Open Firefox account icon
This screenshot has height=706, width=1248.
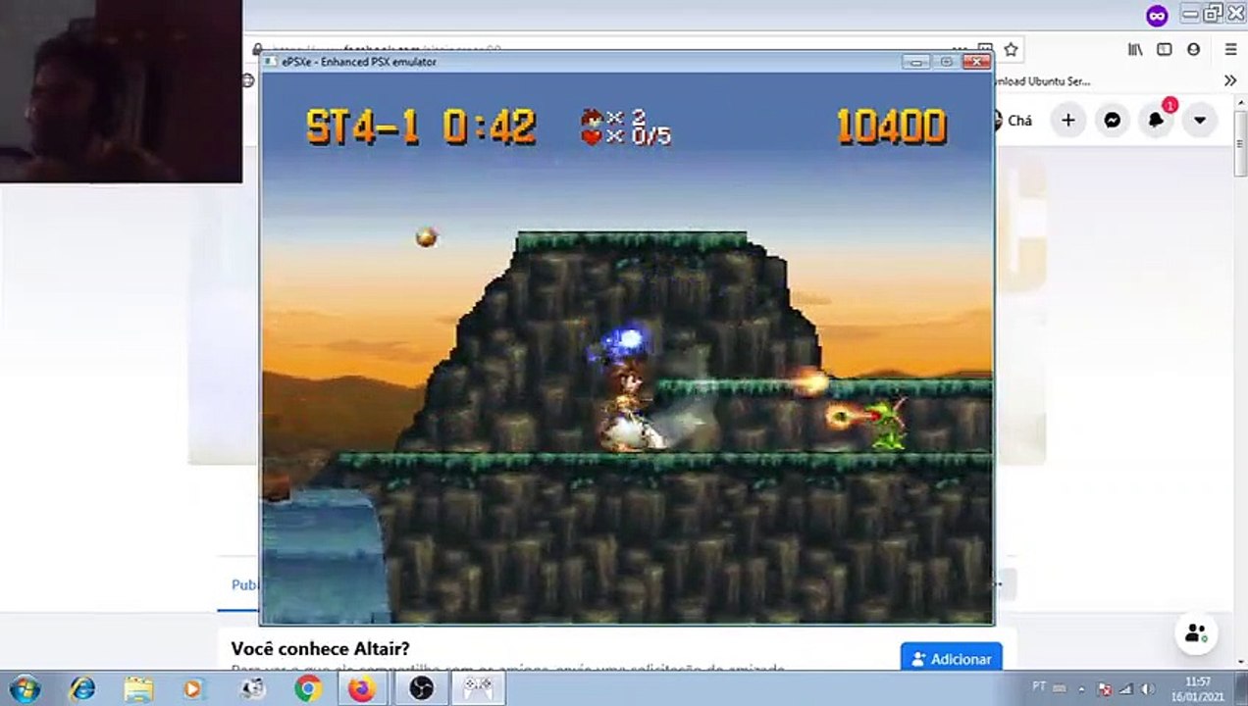1194,49
